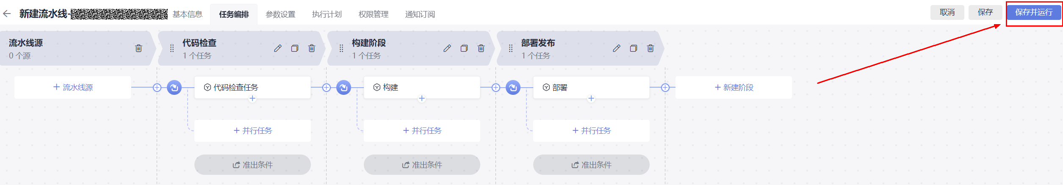
Task: Click the 代码检查 stage header title
Action: 199,43
